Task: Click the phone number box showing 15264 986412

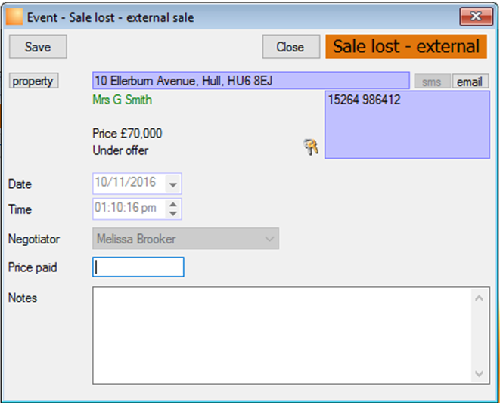Action: coord(407,125)
